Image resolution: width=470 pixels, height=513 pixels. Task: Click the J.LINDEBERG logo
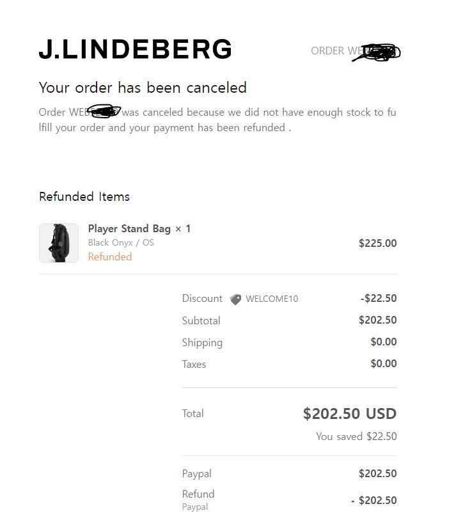coord(135,49)
